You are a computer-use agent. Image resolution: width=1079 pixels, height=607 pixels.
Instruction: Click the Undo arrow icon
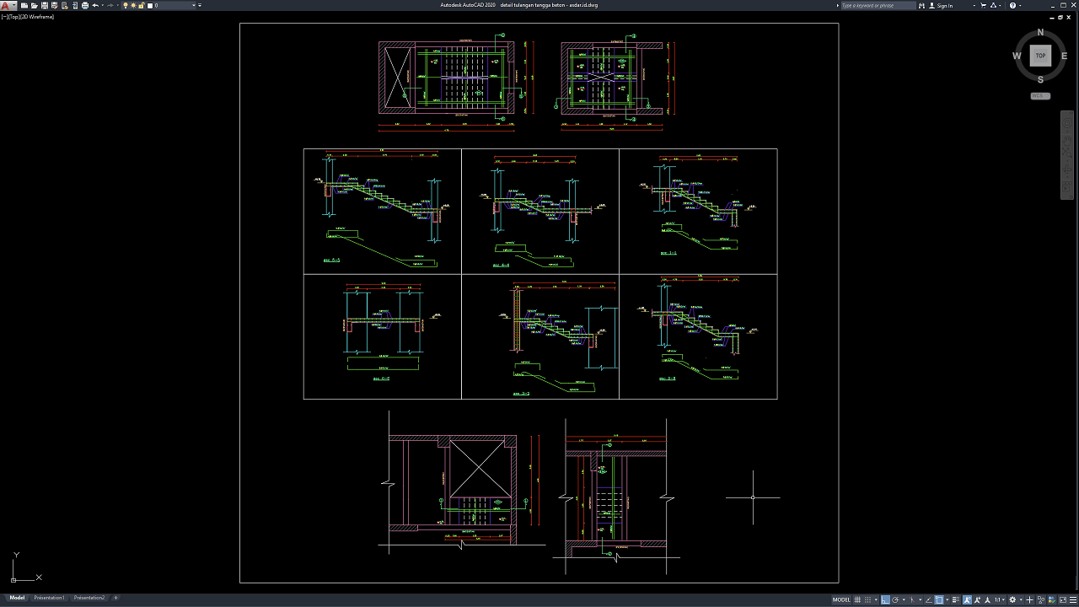(x=95, y=5)
